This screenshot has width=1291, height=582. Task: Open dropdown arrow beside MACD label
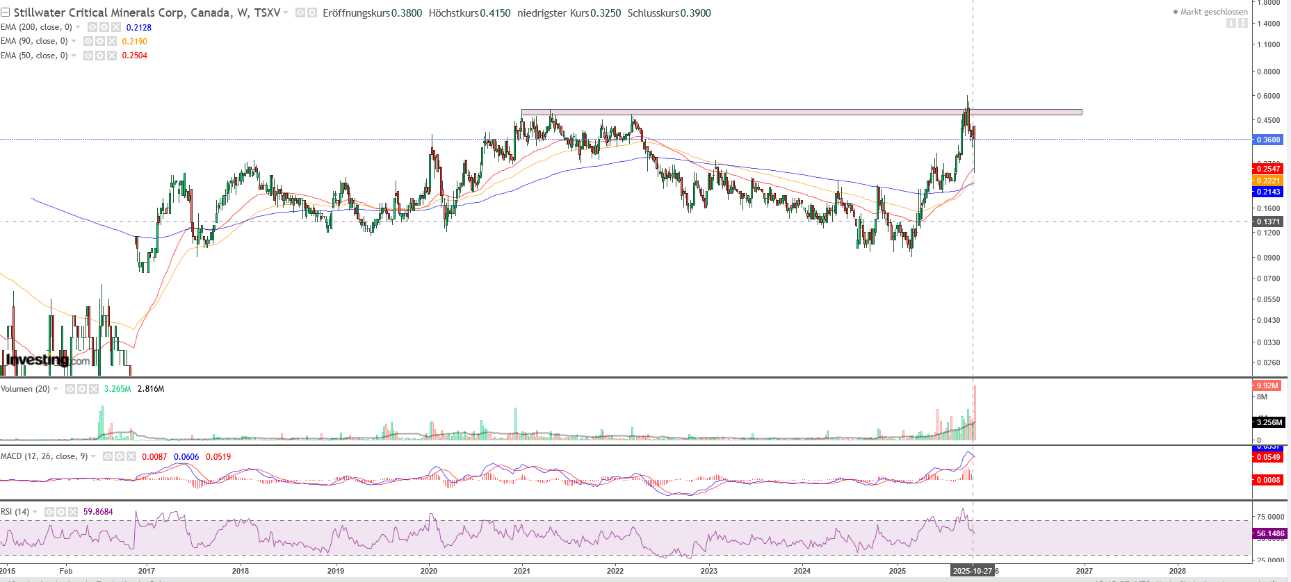93,456
